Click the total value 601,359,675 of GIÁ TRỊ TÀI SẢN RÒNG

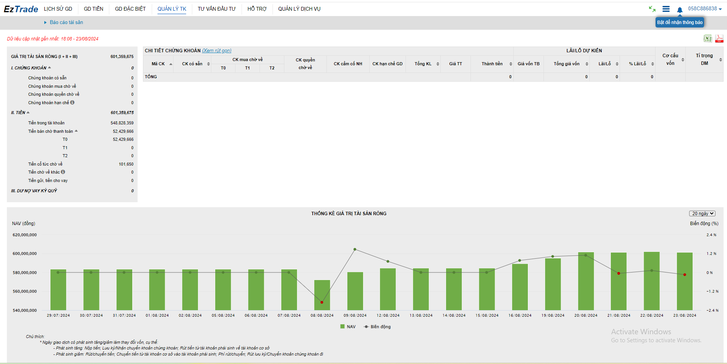pos(122,56)
